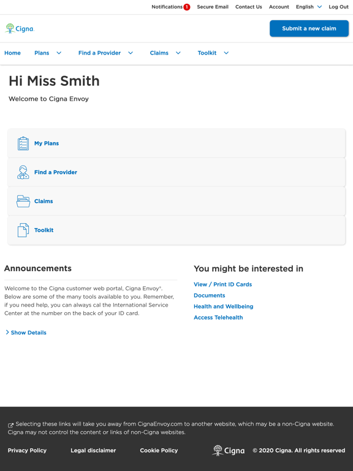Open View / Print ID Cards link
This screenshot has width=353, height=471.
tap(222, 284)
